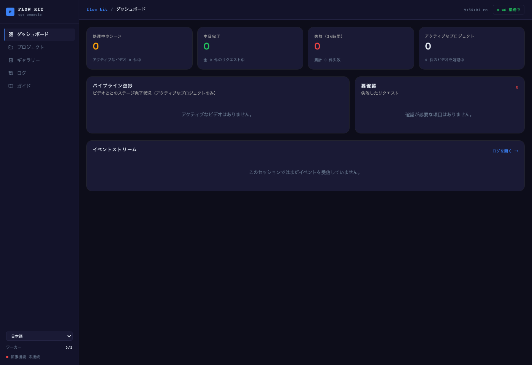532x365 pixels.
Task: Click the 処理中のシーン stat card
Action: (139, 48)
